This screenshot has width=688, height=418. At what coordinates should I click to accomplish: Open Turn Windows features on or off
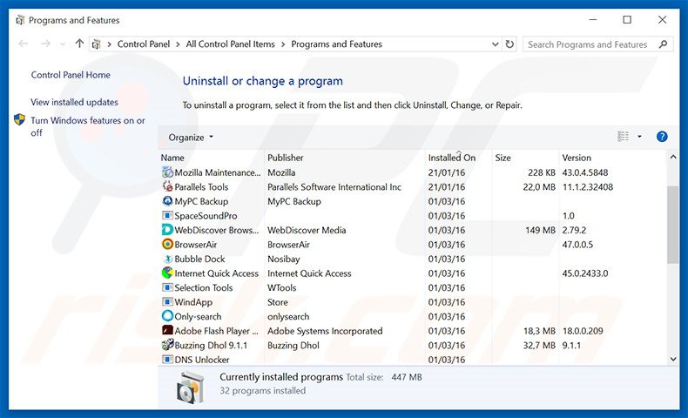click(x=88, y=126)
